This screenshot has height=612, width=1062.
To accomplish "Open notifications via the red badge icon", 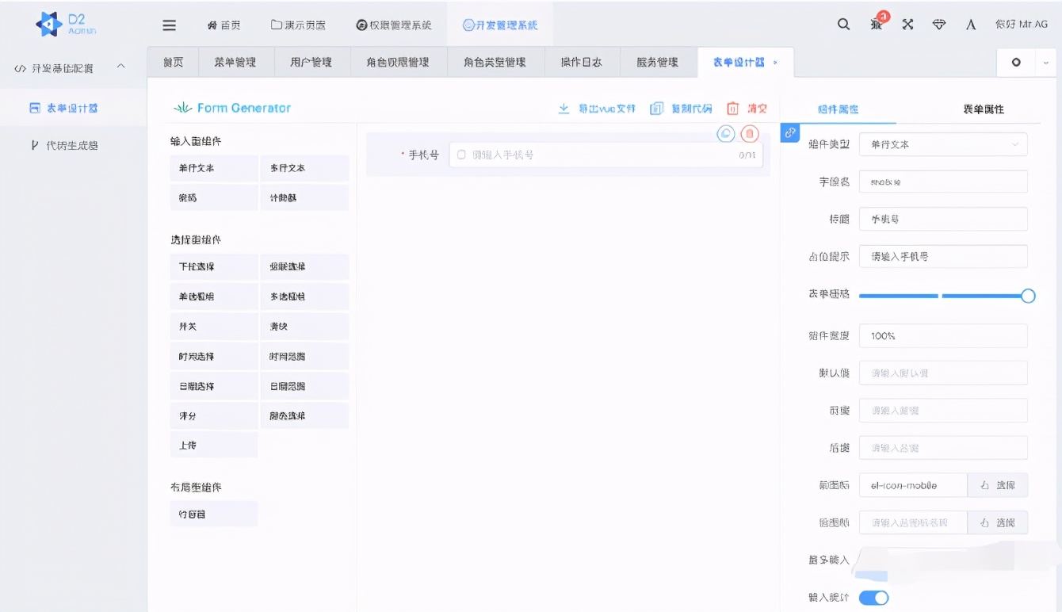I will tap(875, 25).
